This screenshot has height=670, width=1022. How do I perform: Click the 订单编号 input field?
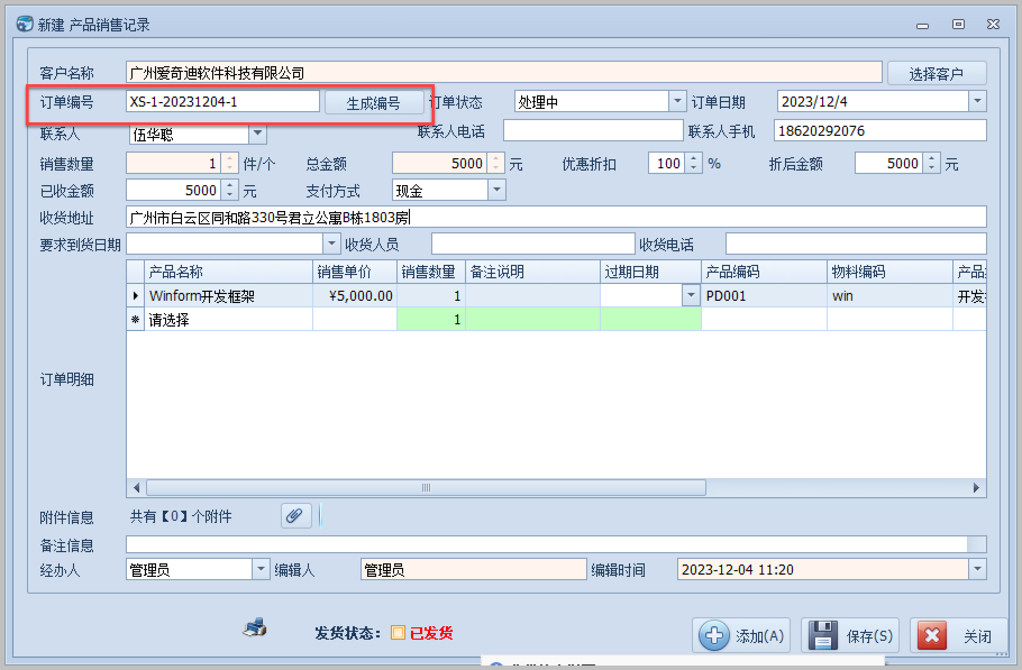coord(223,102)
